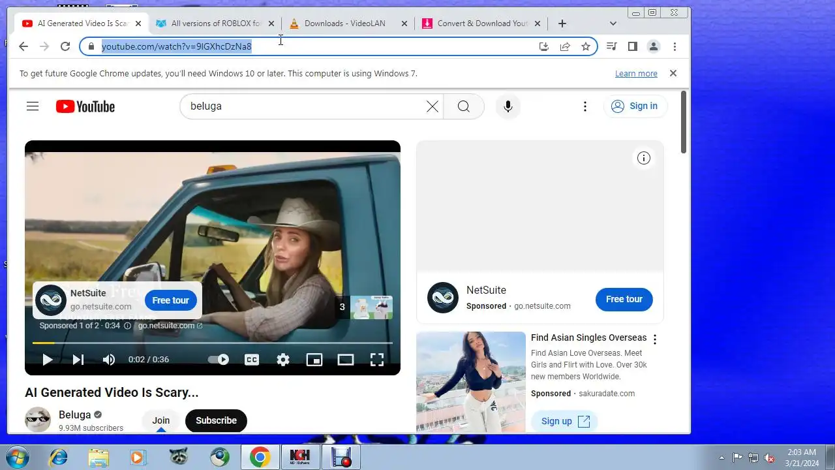Viewport: 835px width, 470px height.
Task: Join the Beluga channel membership
Action: 160,420
